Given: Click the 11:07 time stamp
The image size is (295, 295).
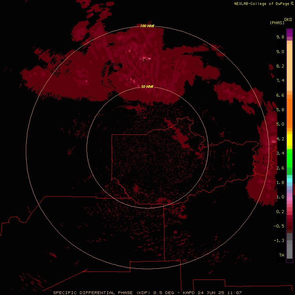Looking at the screenshot, I should (x=234, y=293).
